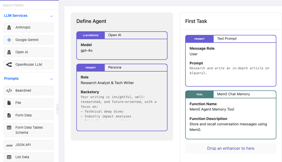
Task: Select the Form Data Tables Schema item
Action: [29, 130]
